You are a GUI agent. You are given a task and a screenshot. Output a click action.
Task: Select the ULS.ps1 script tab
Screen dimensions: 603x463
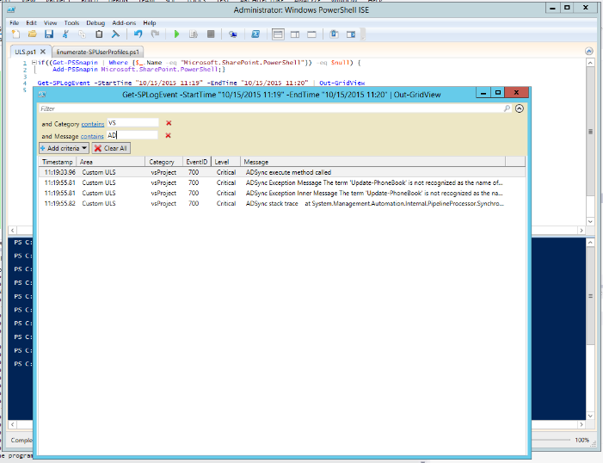tap(26, 52)
